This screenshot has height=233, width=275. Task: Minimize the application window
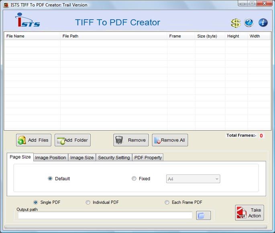[243, 4]
